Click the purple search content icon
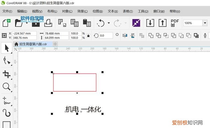210x128 pixels. (136, 23)
